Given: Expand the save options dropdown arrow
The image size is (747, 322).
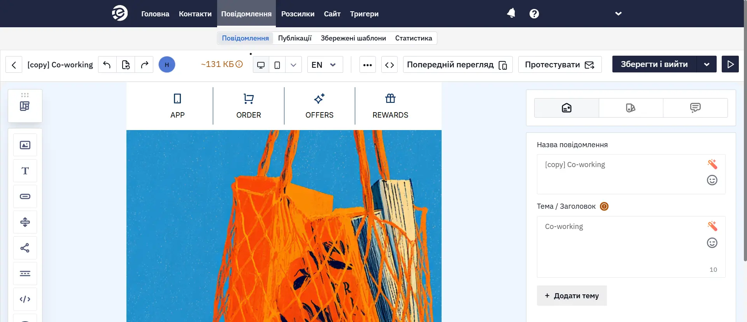Looking at the screenshot, I should tap(707, 64).
